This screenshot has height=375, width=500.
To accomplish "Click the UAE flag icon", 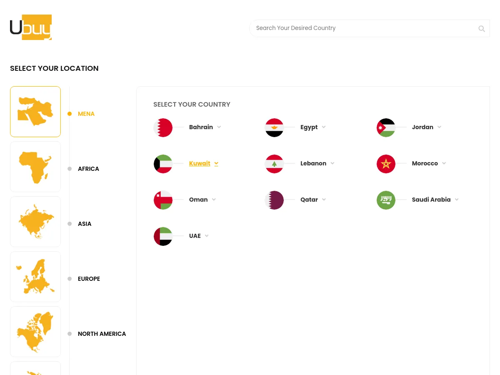I will point(163,236).
